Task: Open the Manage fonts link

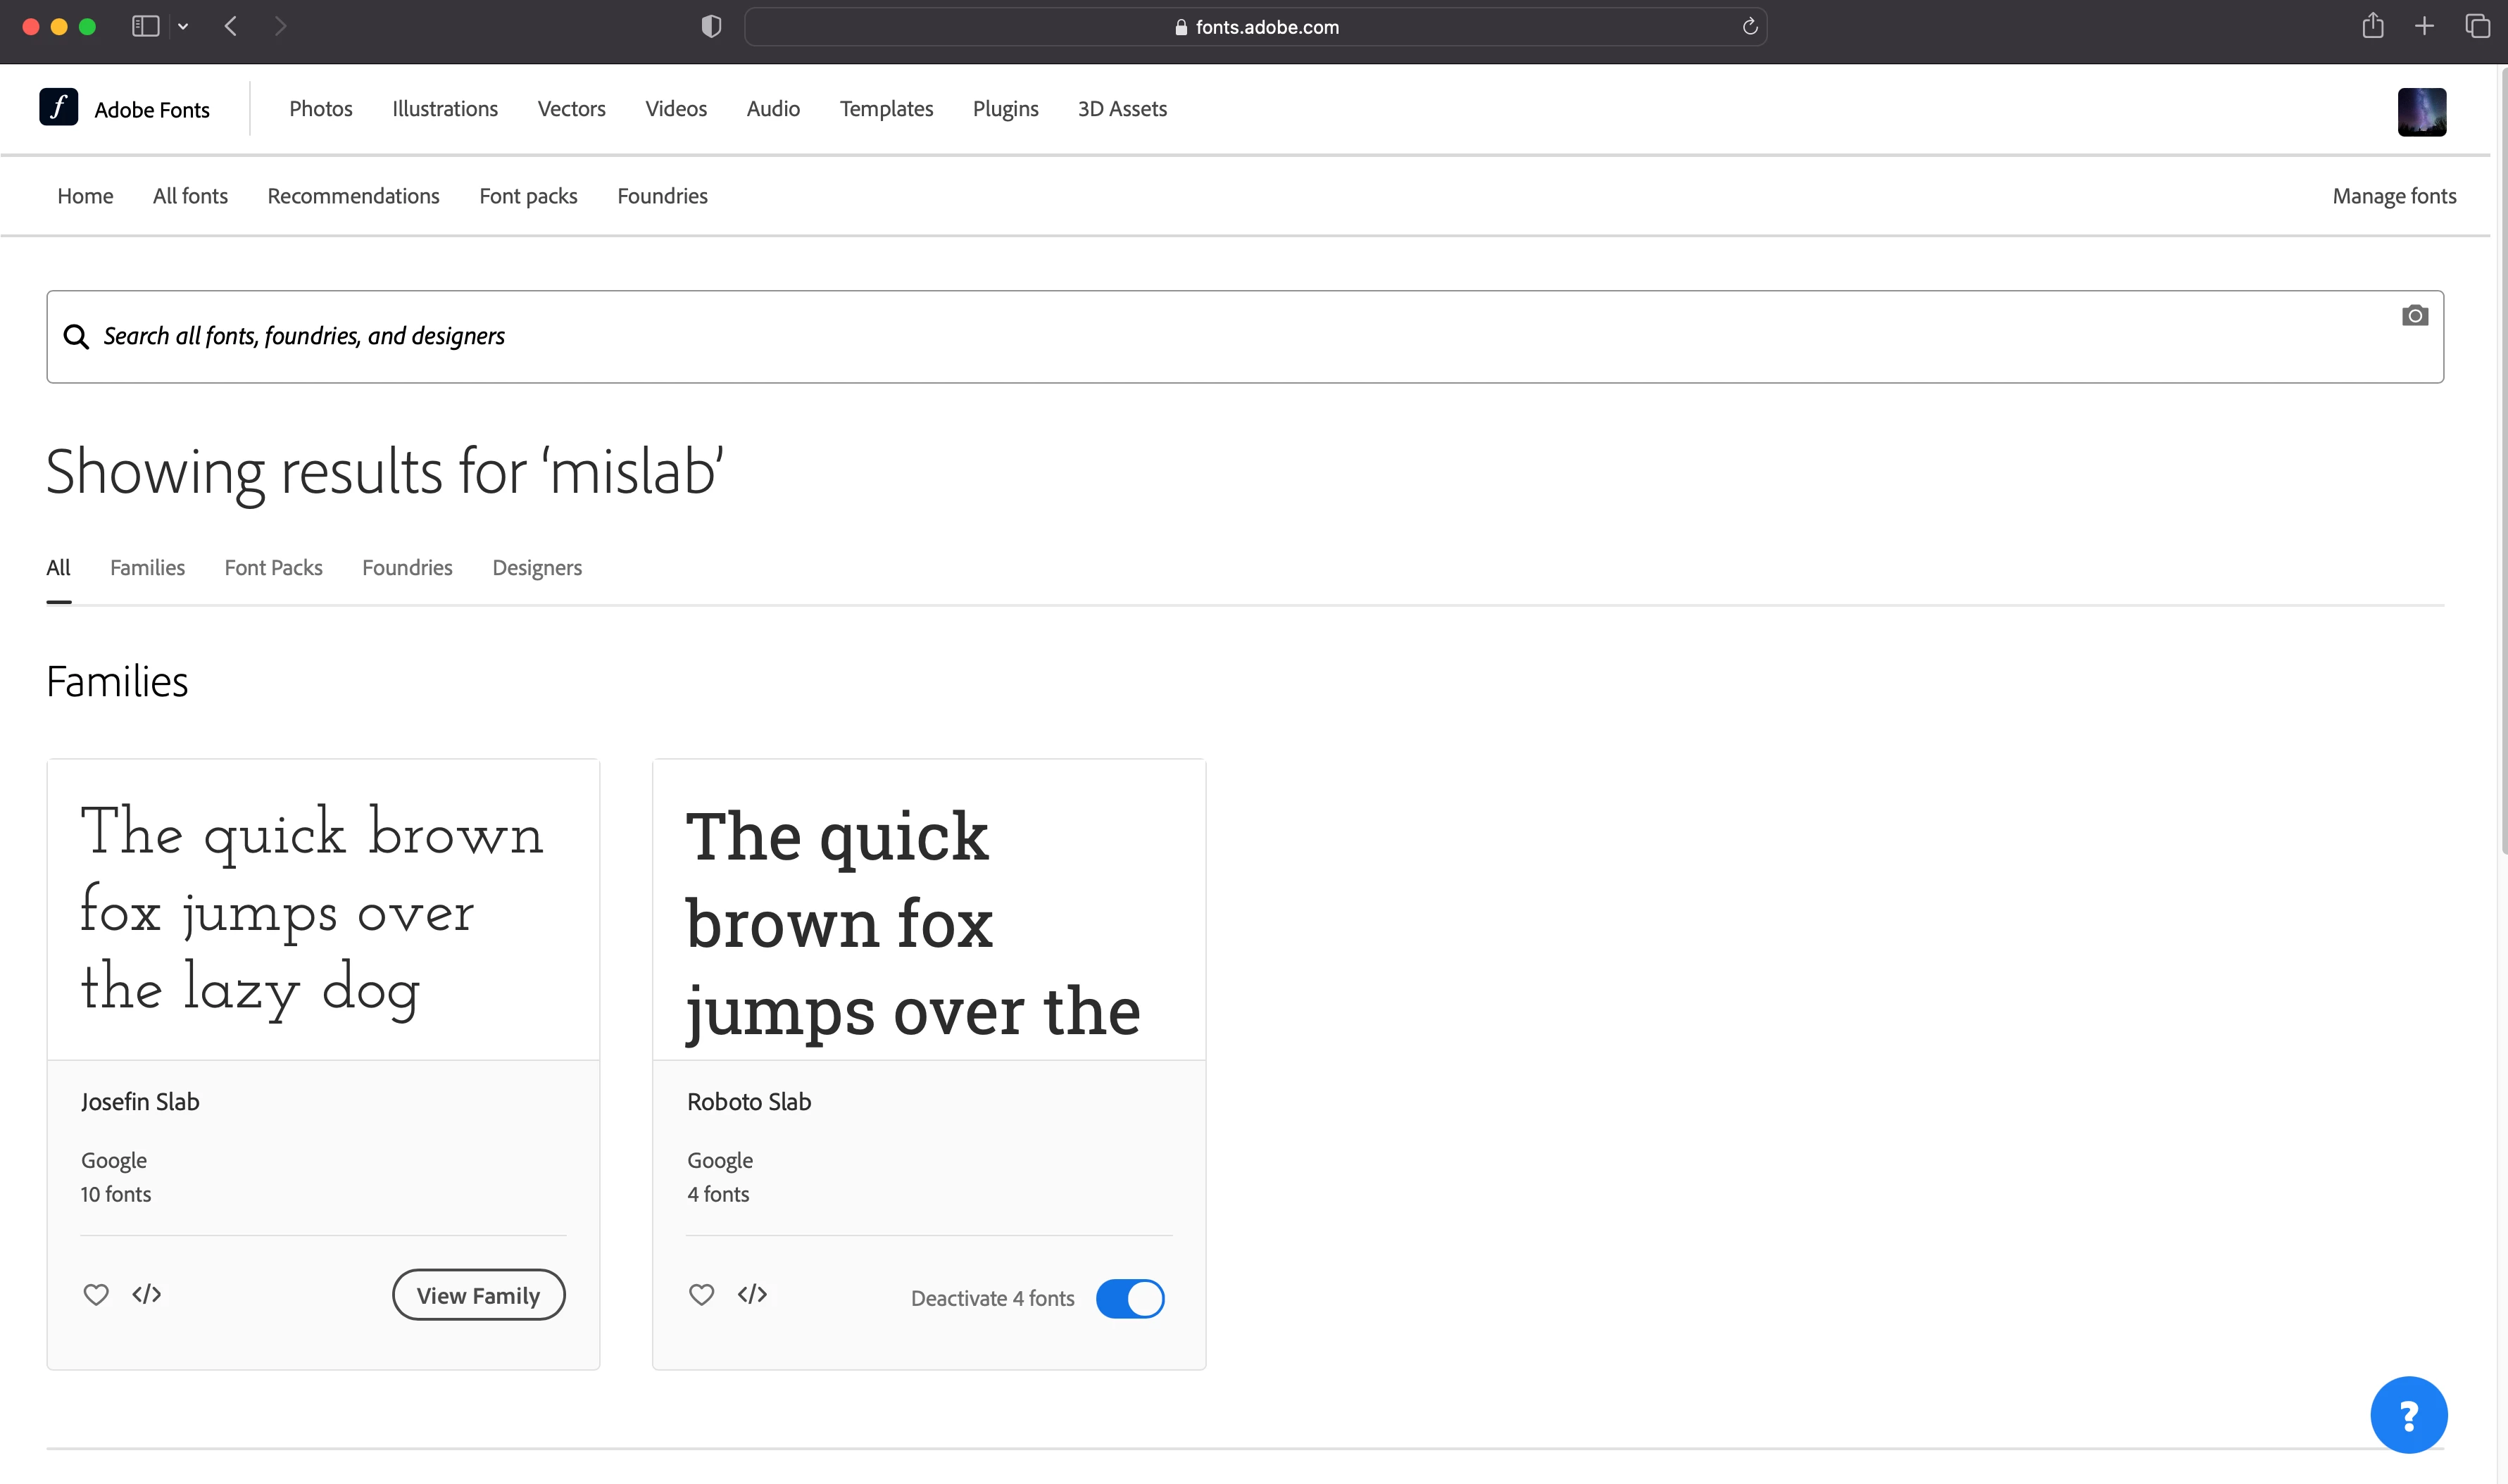Action: [x=2394, y=196]
